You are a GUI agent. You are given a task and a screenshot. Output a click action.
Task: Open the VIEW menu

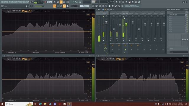pyautogui.click(x=16, y=2)
